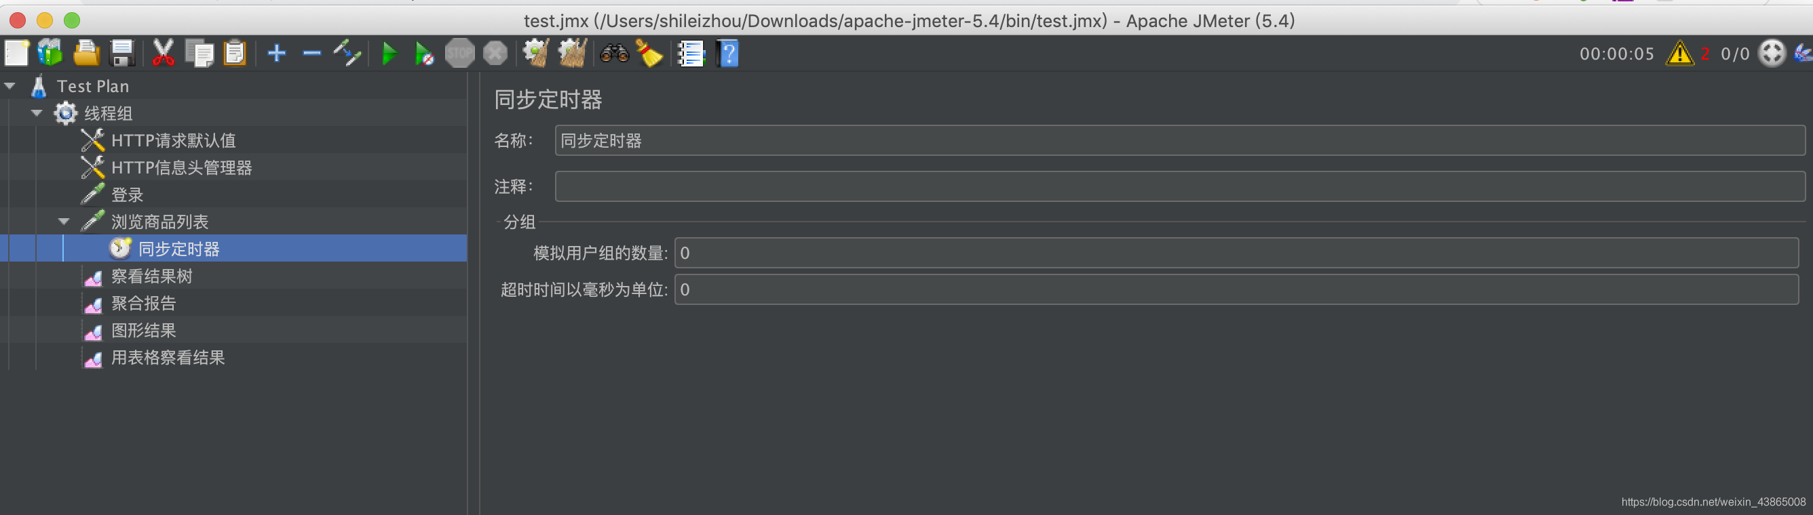Click the Clear results icon
The image size is (1813, 515).
coord(536,54)
